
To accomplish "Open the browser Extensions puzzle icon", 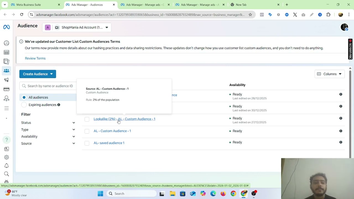I will [x=328, y=15].
